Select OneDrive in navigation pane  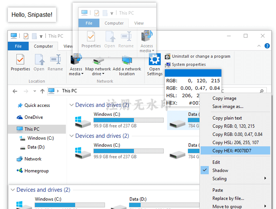coord(30,117)
